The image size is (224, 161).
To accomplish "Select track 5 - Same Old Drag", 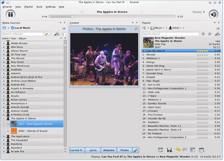I will point(181,66).
